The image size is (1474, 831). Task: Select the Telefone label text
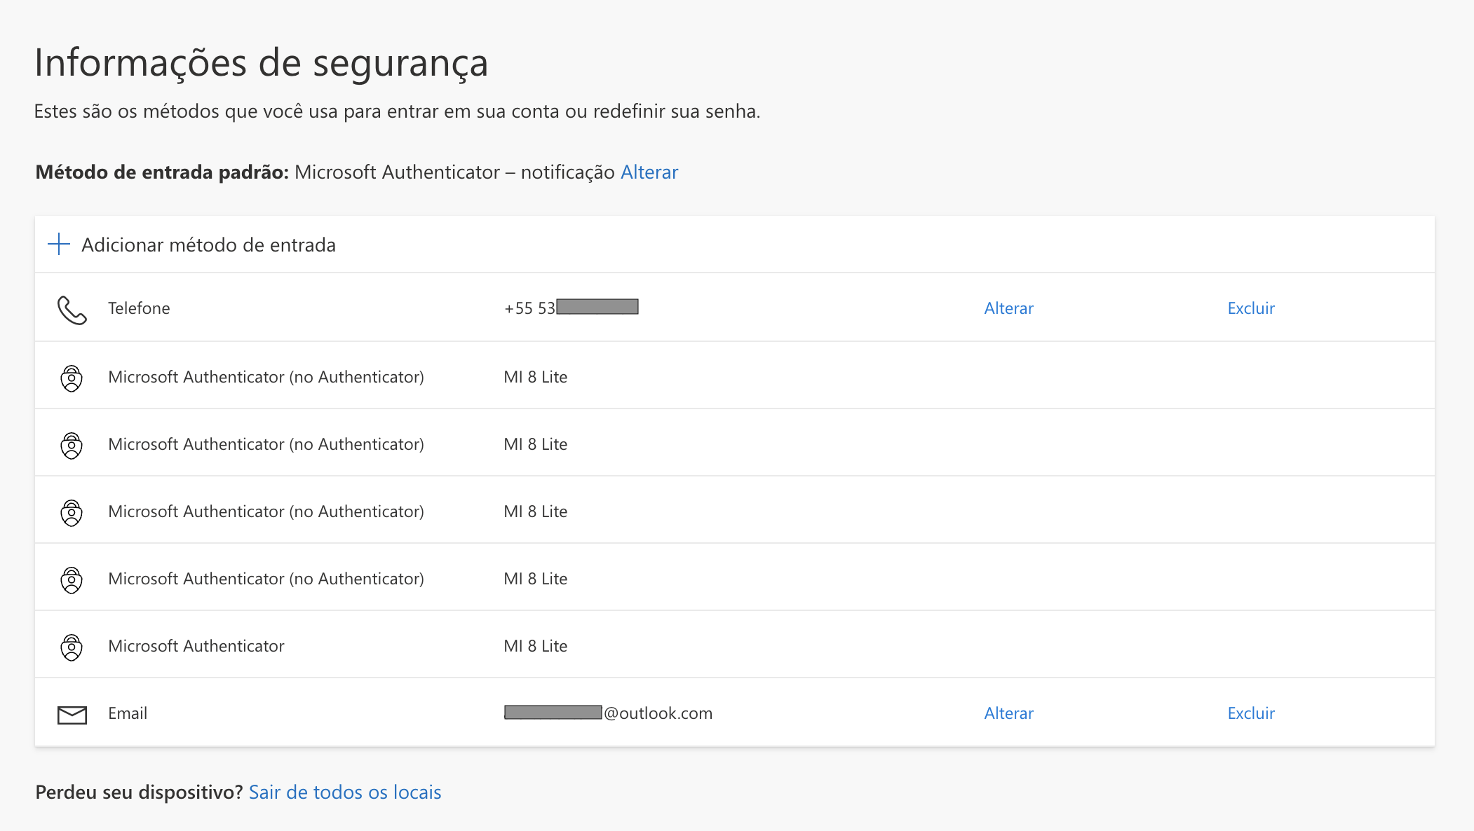pos(139,308)
